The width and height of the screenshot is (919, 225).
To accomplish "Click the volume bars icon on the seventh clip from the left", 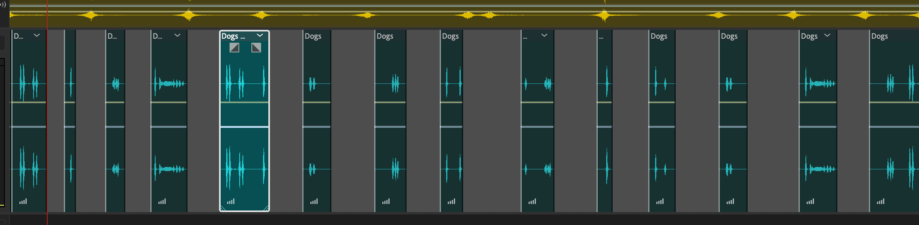I will pyautogui.click(x=386, y=201).
